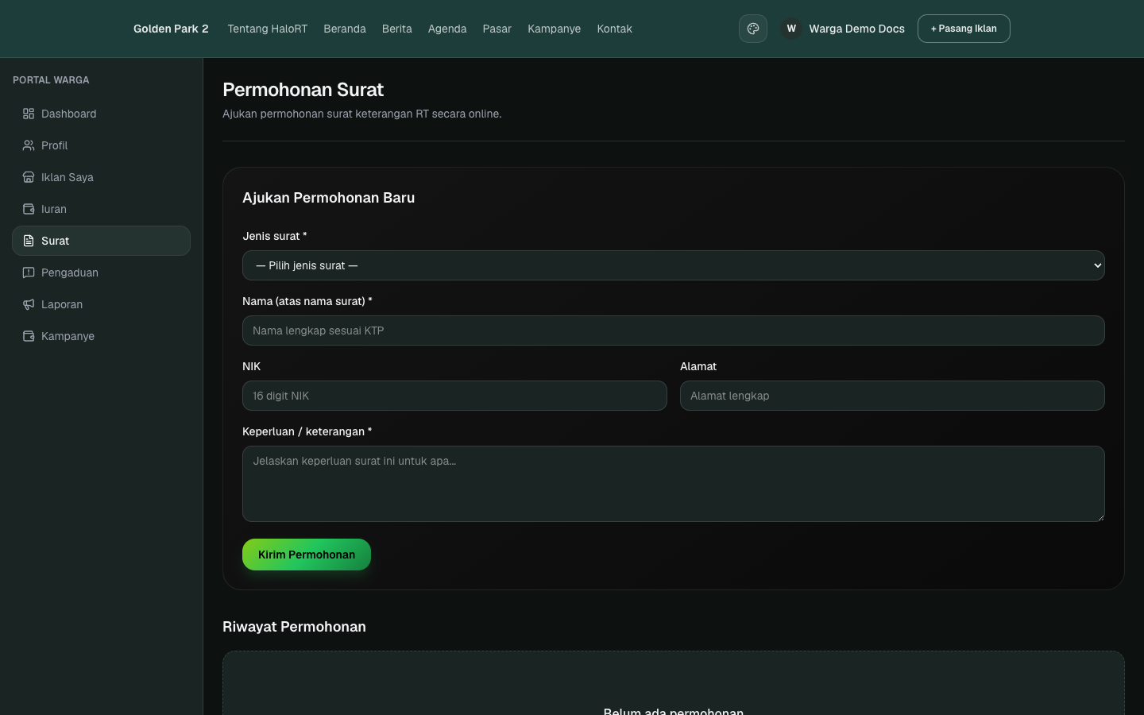This screenshot has height=715, width=1144.
Task: Select Profil label in the sidebar
Action: tap(55, 145)
